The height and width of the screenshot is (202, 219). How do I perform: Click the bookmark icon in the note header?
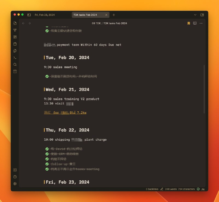[189, 23]
